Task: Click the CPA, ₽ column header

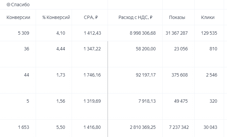Action: pyautogui.click(x=91, y=17)
